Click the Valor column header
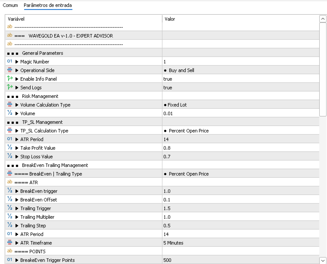The image size is (327, 264). click(169, 19)
